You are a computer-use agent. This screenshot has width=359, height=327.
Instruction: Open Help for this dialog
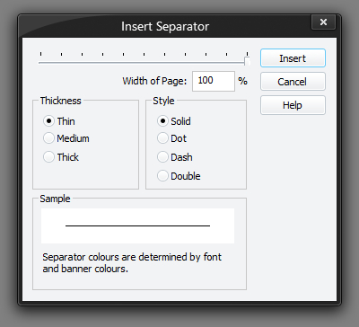click(x=293, y=105)
